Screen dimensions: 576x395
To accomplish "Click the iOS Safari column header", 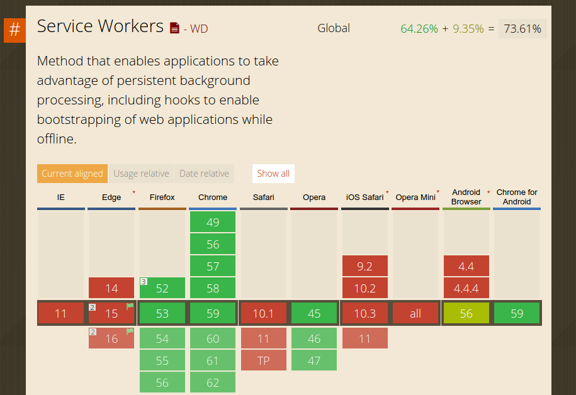I will tap(364, 197).
